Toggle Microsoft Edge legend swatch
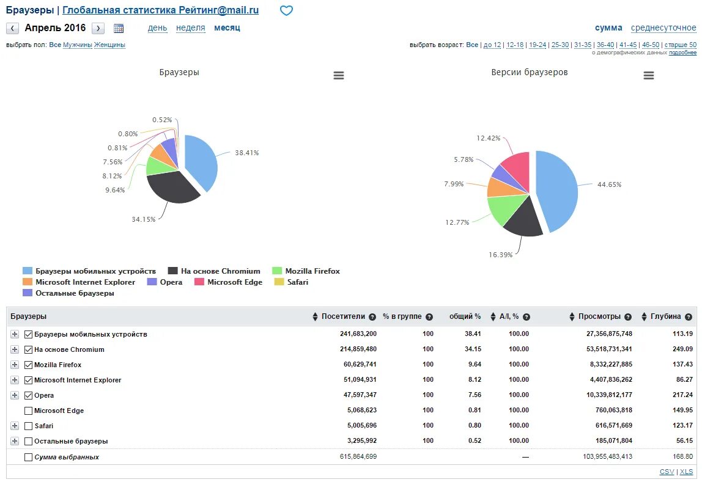Screen dimensions: 702x482 click(x=199, y=282)
